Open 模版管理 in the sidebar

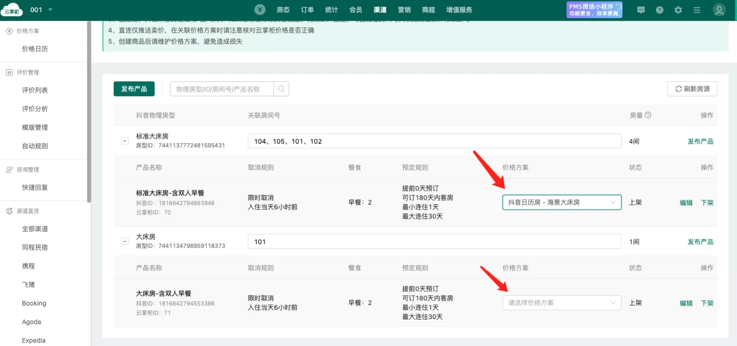35,128
